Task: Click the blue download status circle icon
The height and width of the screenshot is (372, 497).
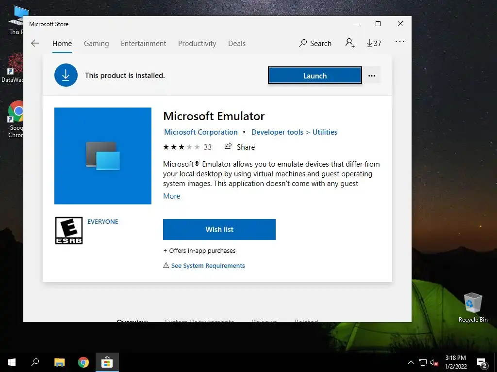Action: point(66,75)
